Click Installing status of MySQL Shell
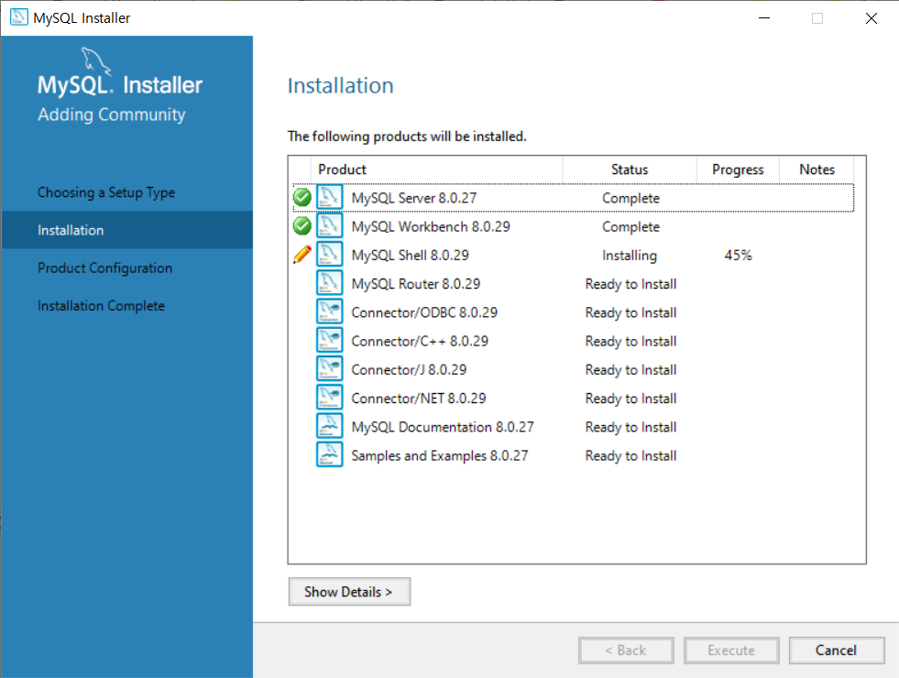899x678 pixels. (x=630, y=256)
